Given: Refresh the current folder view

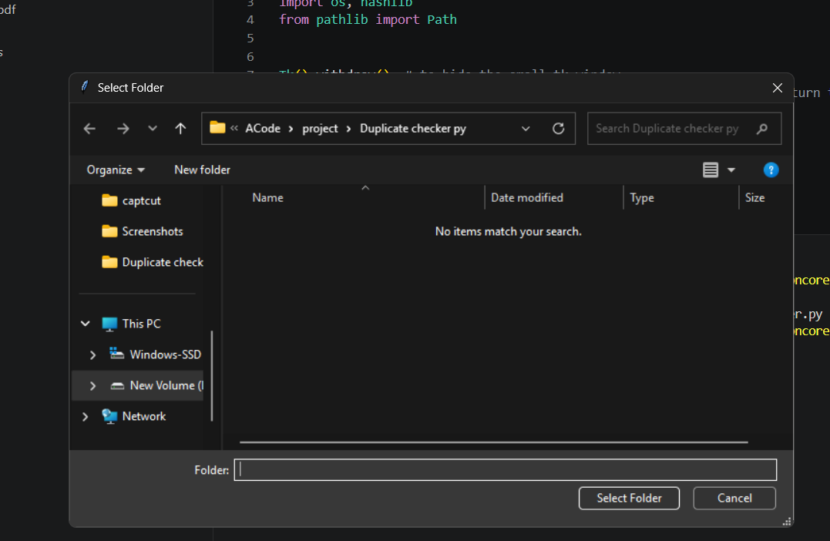Looking at the screenshot, I should click(558, 129).
